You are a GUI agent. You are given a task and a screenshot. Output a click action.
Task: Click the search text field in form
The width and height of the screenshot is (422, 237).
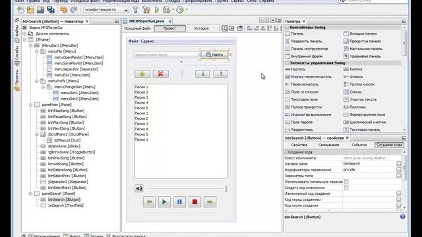coord(167,55)
